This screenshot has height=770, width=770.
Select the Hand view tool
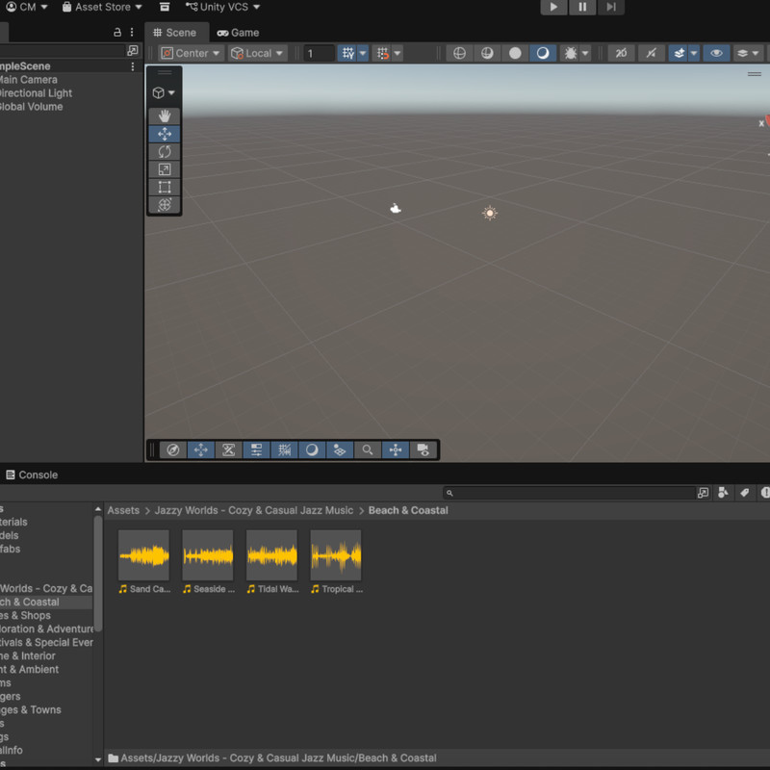(164, 116)
